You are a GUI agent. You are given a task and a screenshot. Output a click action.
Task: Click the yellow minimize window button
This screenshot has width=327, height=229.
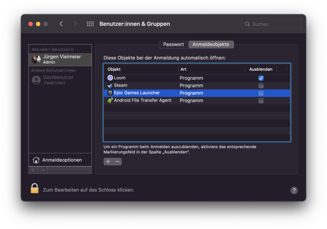38,24
